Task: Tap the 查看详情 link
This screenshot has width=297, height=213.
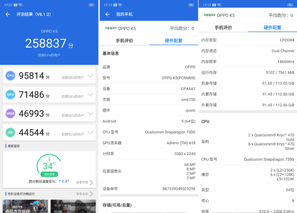Action: (82, 182)
